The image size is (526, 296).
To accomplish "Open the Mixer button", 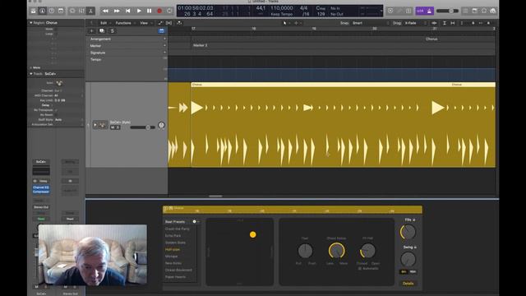I will pyautogui.click(x=81, y=11).
